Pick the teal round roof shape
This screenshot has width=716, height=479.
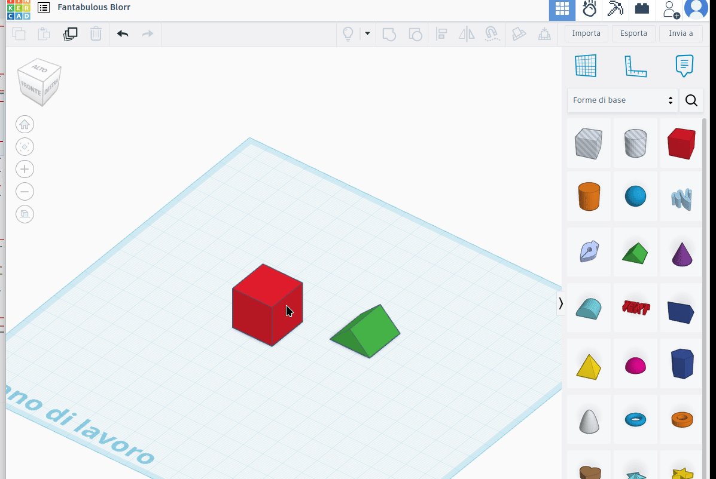coord(589,308)
